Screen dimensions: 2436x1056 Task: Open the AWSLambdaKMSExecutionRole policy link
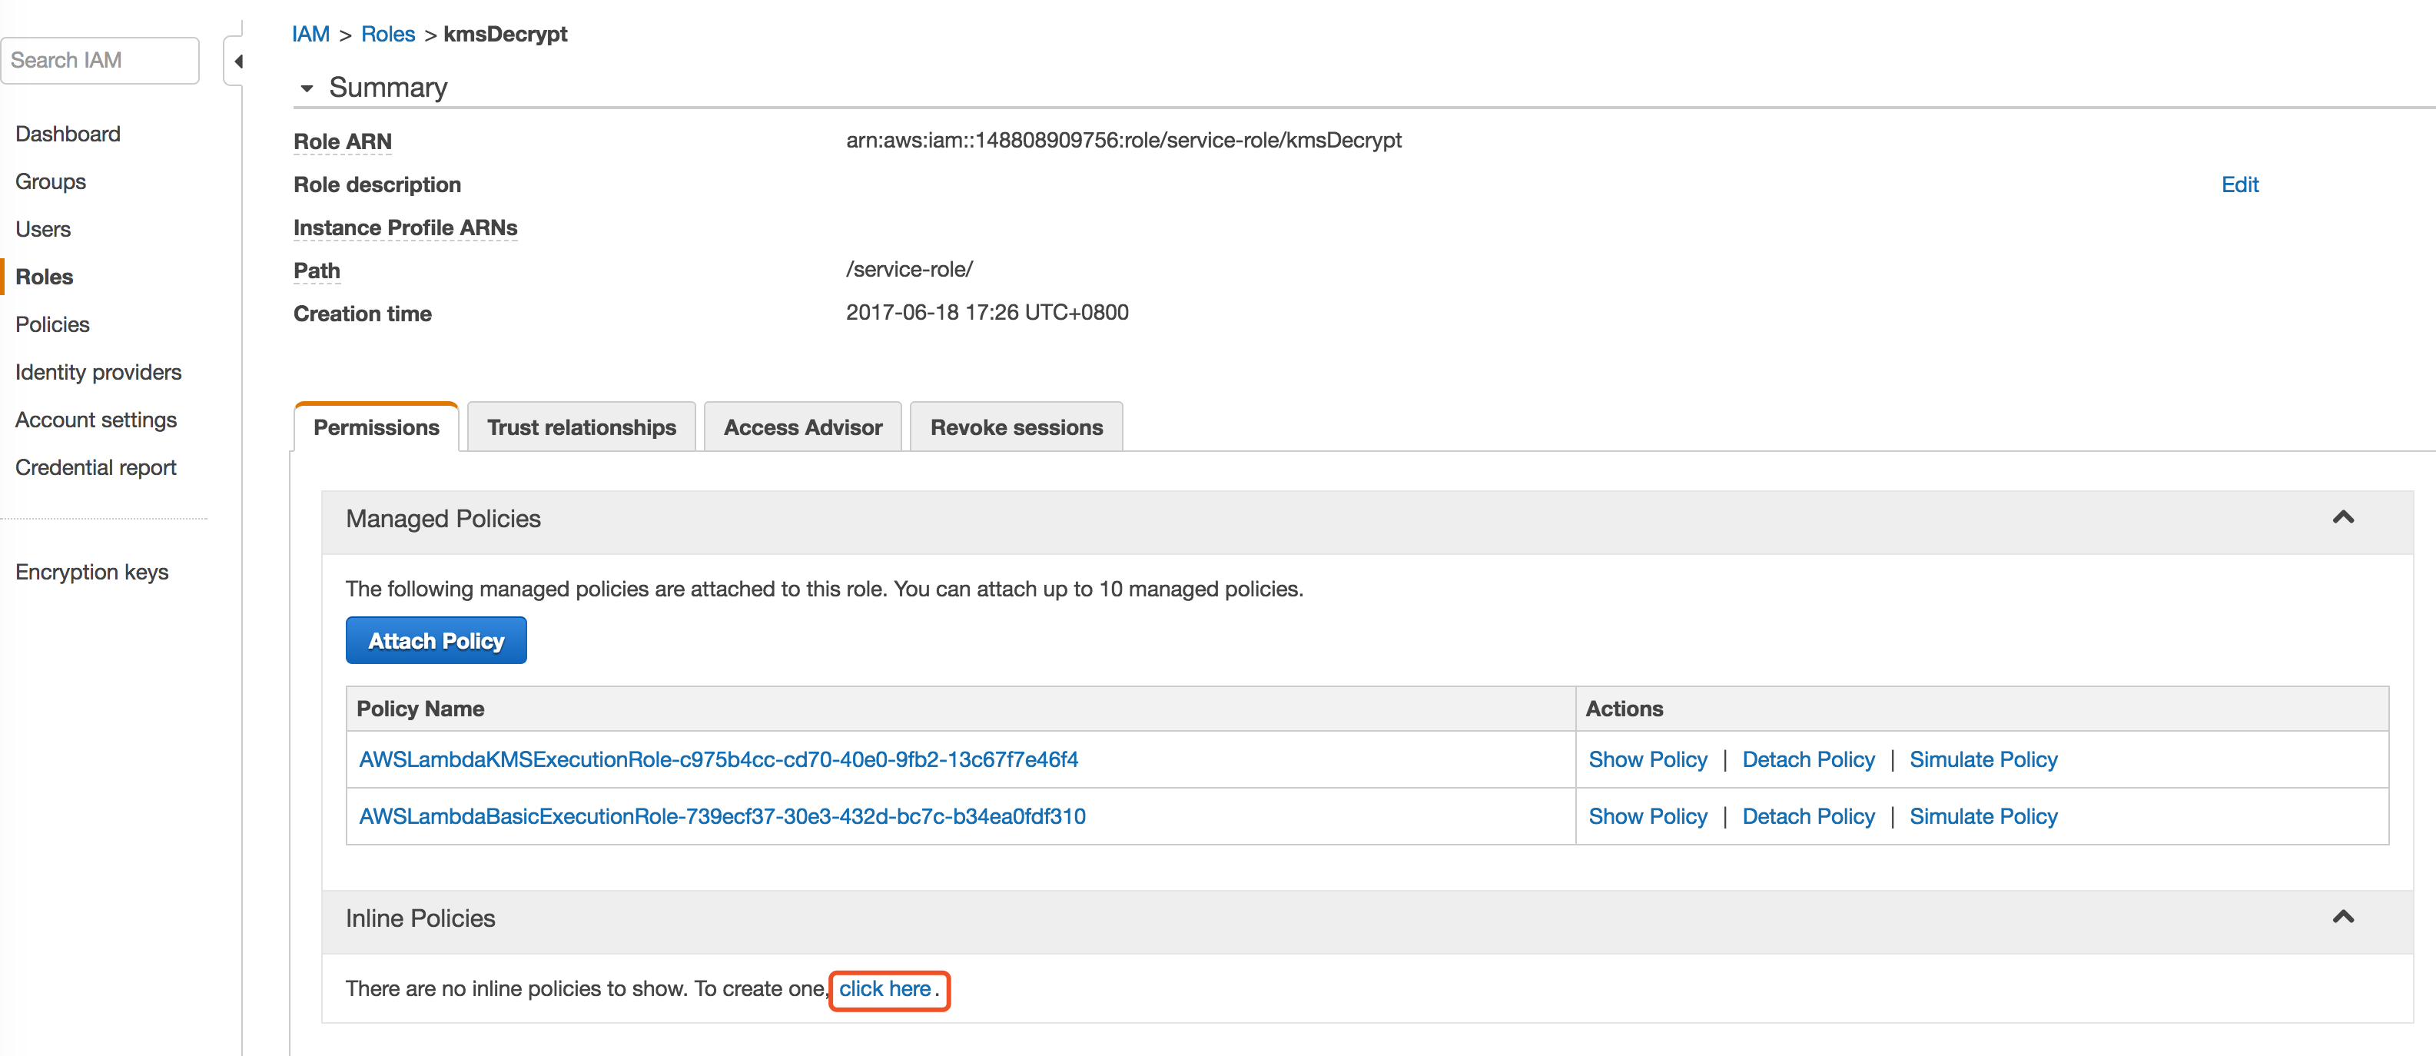click(x=719, y=760)
